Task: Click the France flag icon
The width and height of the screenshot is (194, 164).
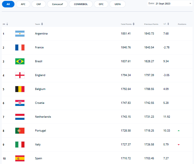Action: click(x=20, y=47)
